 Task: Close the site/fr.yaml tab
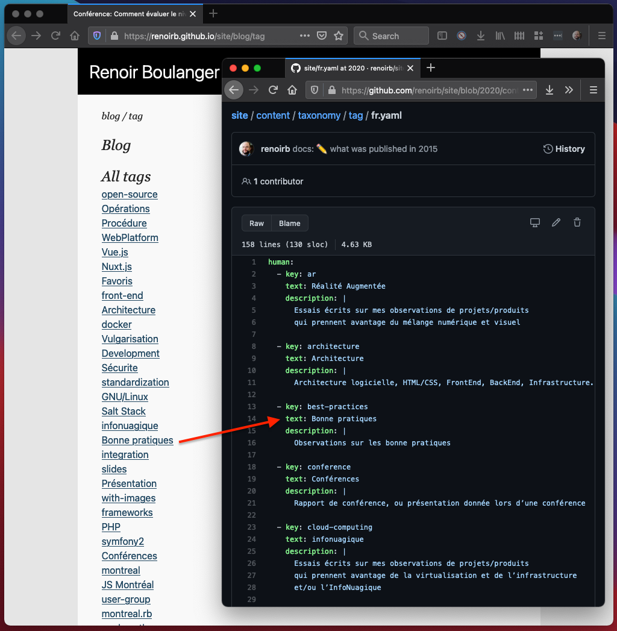410,68
